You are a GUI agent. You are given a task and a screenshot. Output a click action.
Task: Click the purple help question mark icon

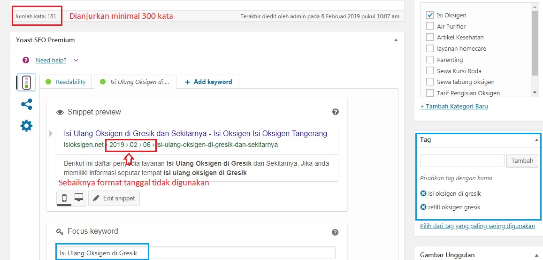coord(26,60)
